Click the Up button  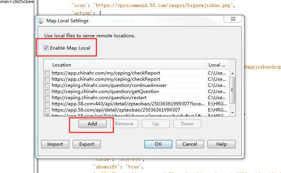click(x=156, y=124)
